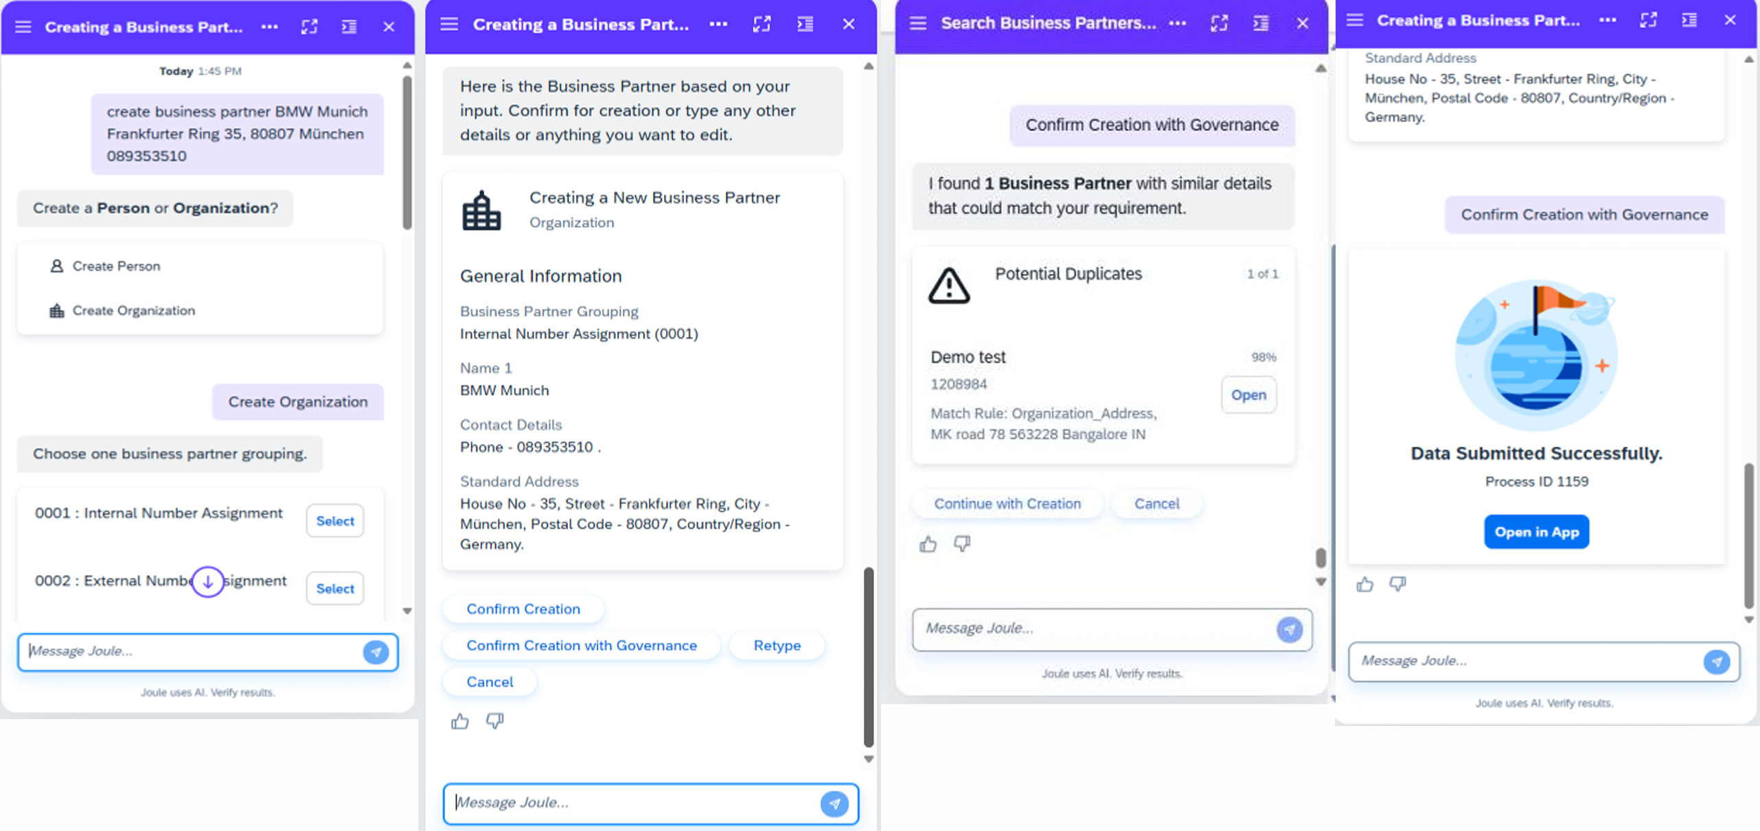Click the send icon in third panel's message box

coord(1289,629)
